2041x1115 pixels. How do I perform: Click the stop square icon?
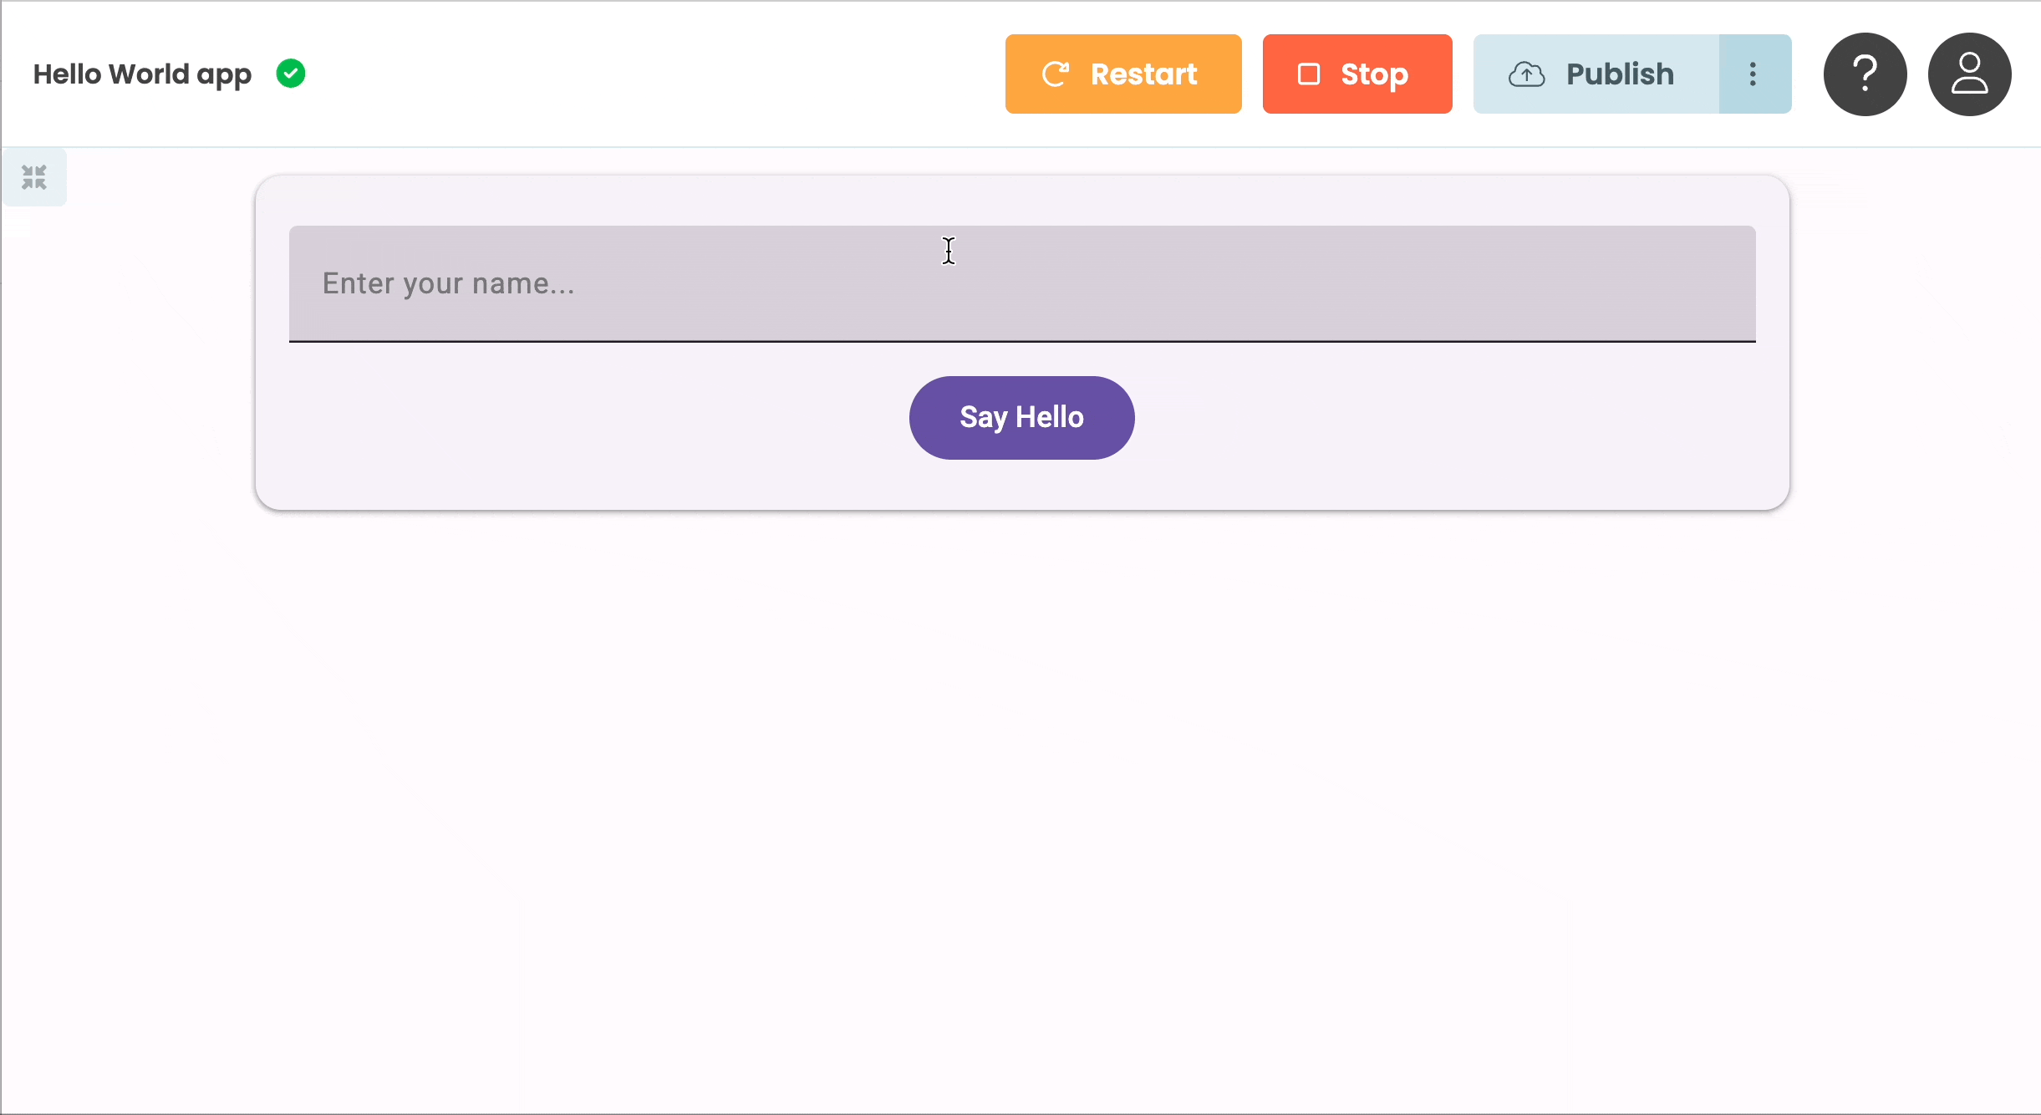tap(1309, 74)
